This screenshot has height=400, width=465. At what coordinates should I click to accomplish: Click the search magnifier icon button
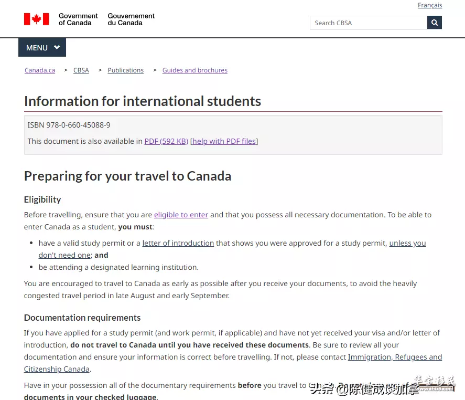[x=435, y=23]
